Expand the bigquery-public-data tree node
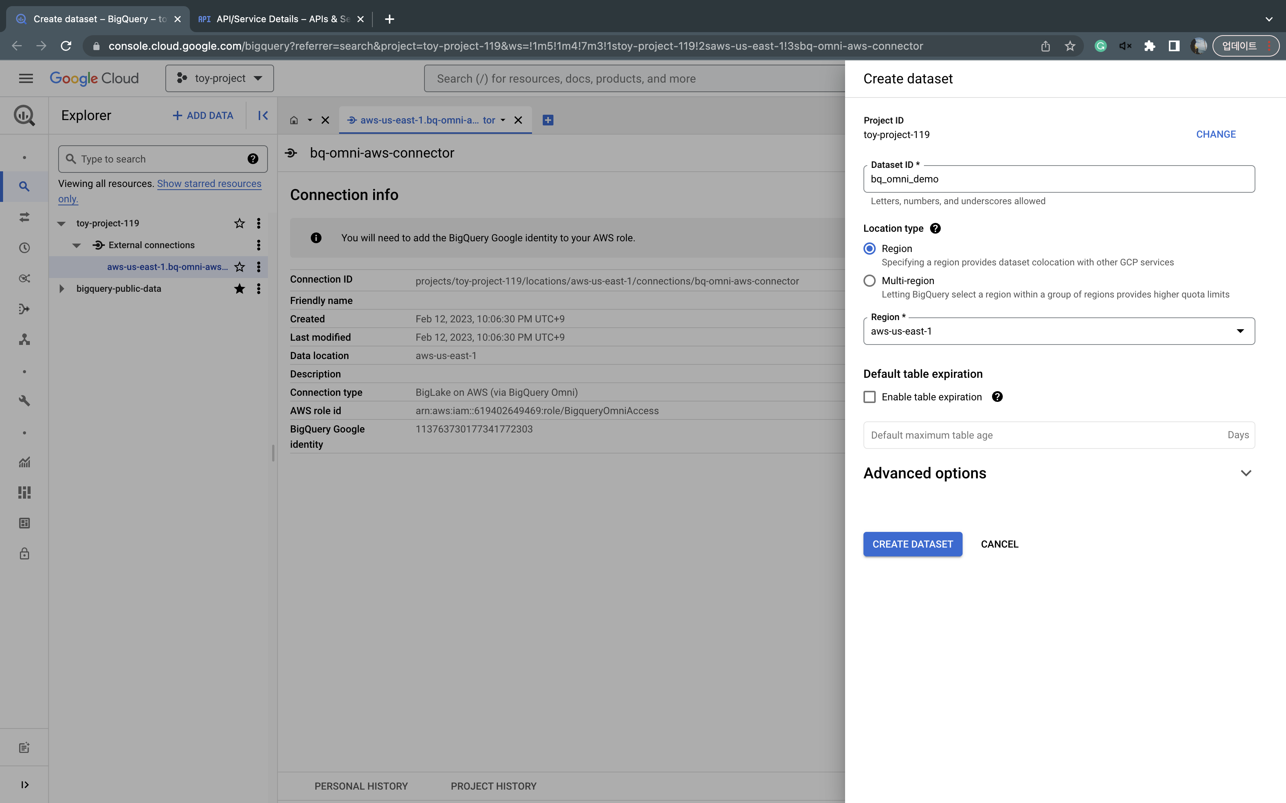Screen dimensions: 1286x803 pyautogui.click(x=62, y=289)
